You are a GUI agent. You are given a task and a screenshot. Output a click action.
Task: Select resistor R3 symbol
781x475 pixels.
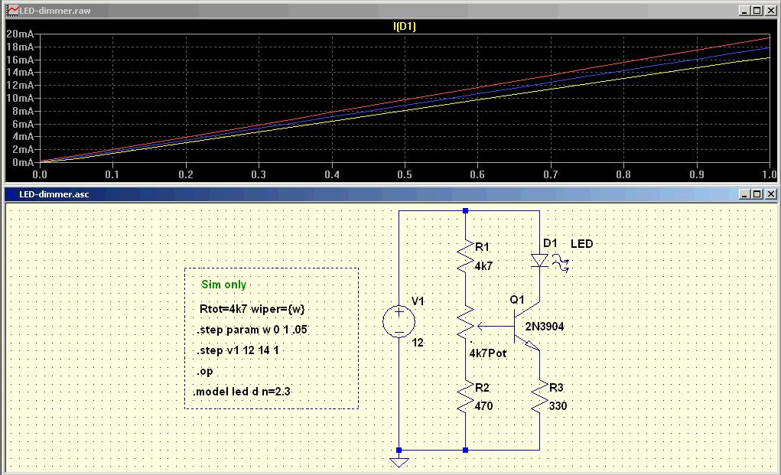coord(539,397)
